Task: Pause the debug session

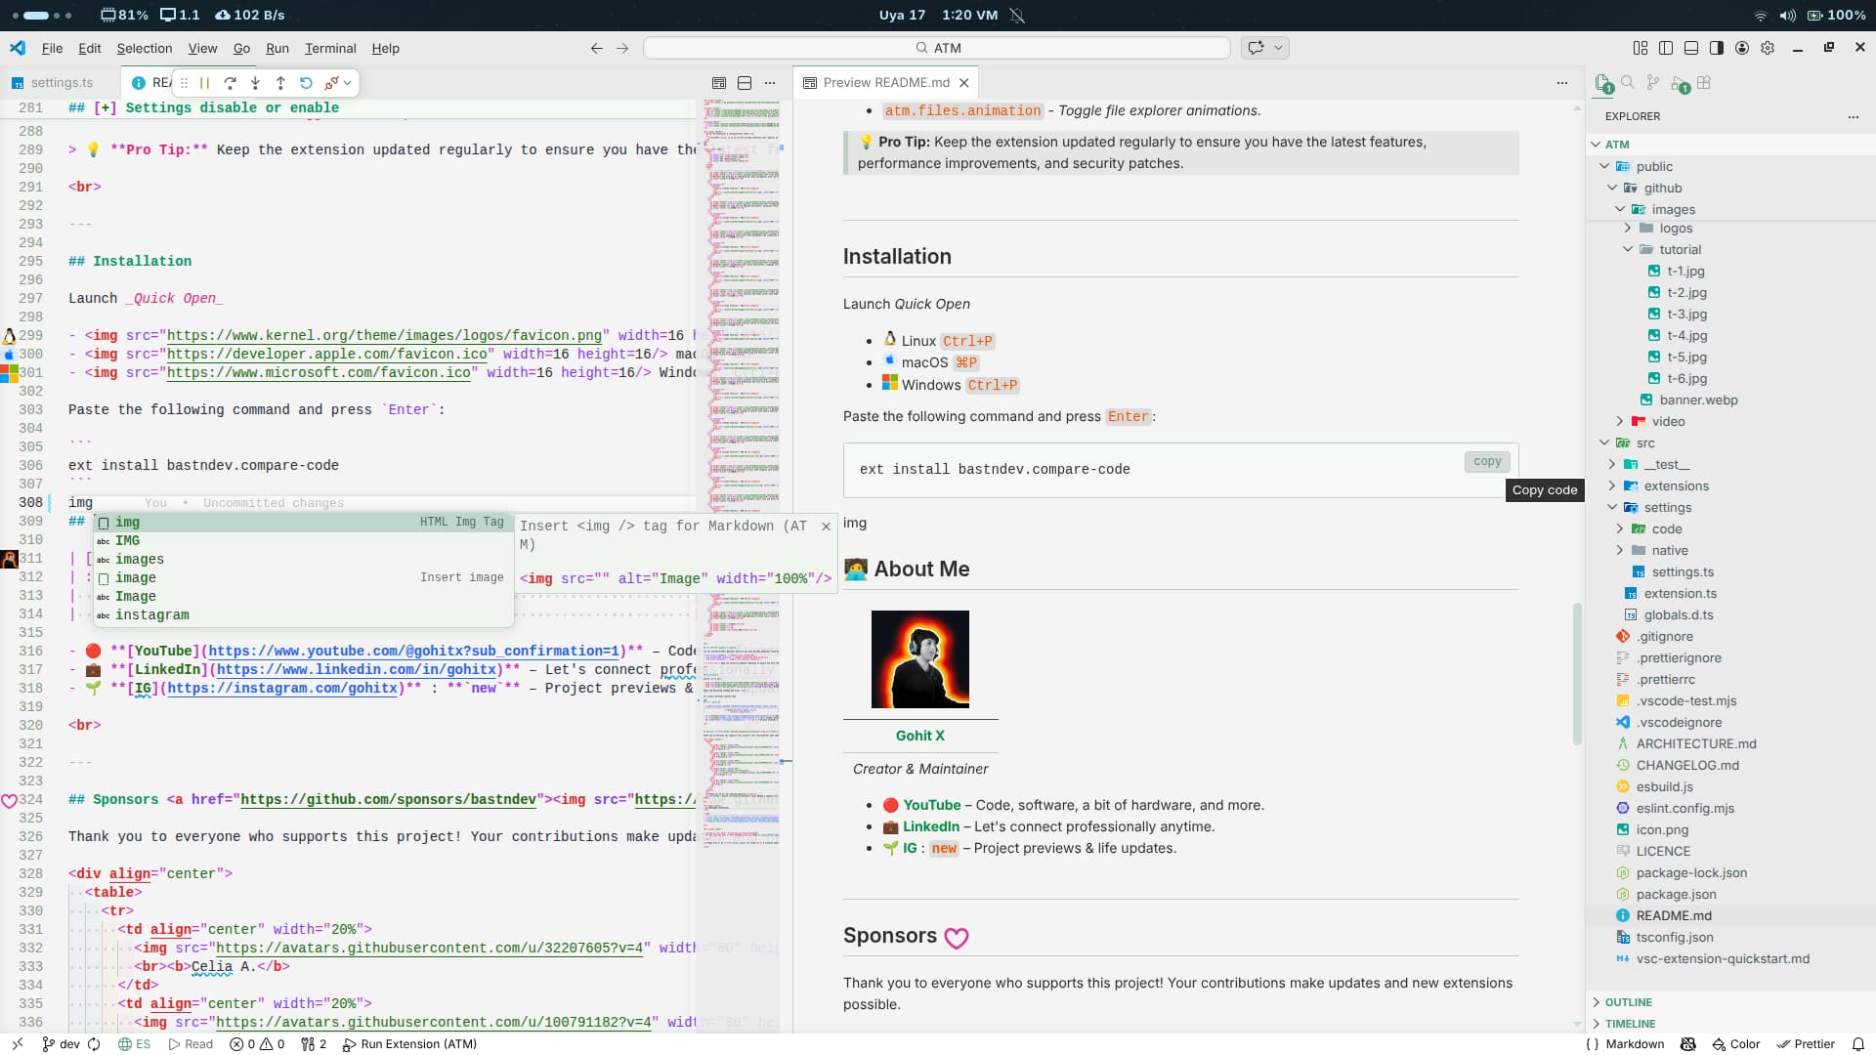Action: [x=205, y=83]
